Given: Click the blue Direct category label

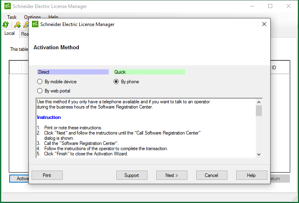Looking at the screenshot, I should (73, 72).
